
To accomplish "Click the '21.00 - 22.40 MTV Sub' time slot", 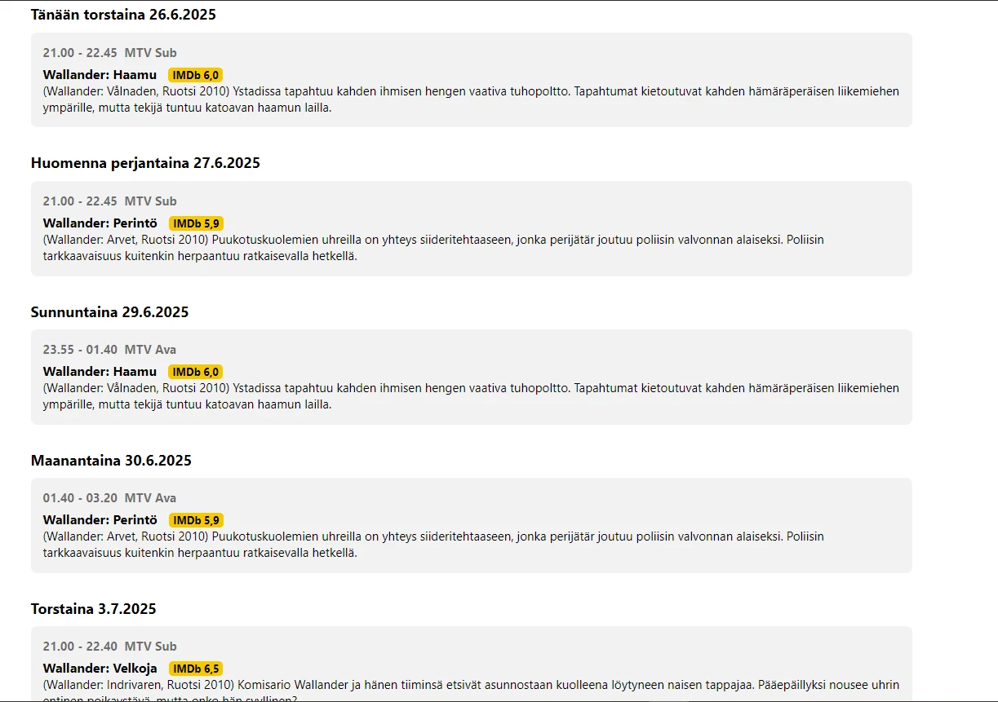I will click(x=109, y=647).
